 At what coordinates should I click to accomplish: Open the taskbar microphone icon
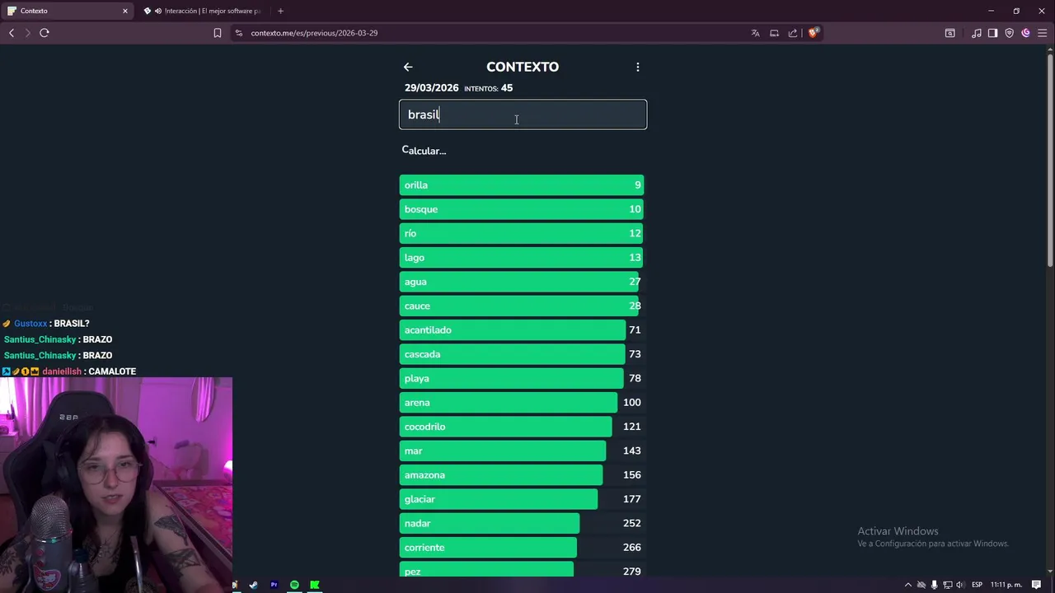[x=934, y=585]
